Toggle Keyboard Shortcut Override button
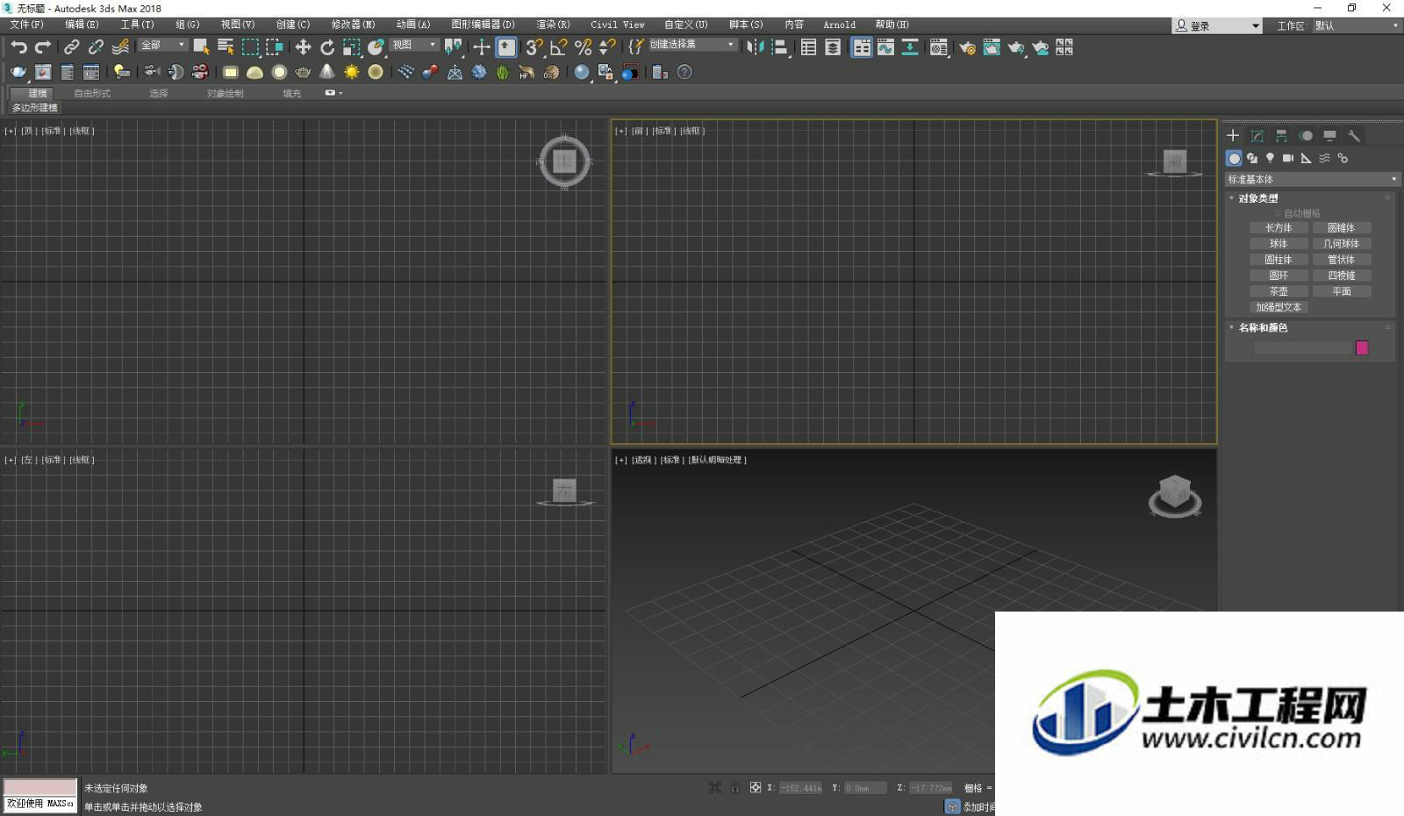Viewport: 1404px width, 816px height. tap(506, 47)
